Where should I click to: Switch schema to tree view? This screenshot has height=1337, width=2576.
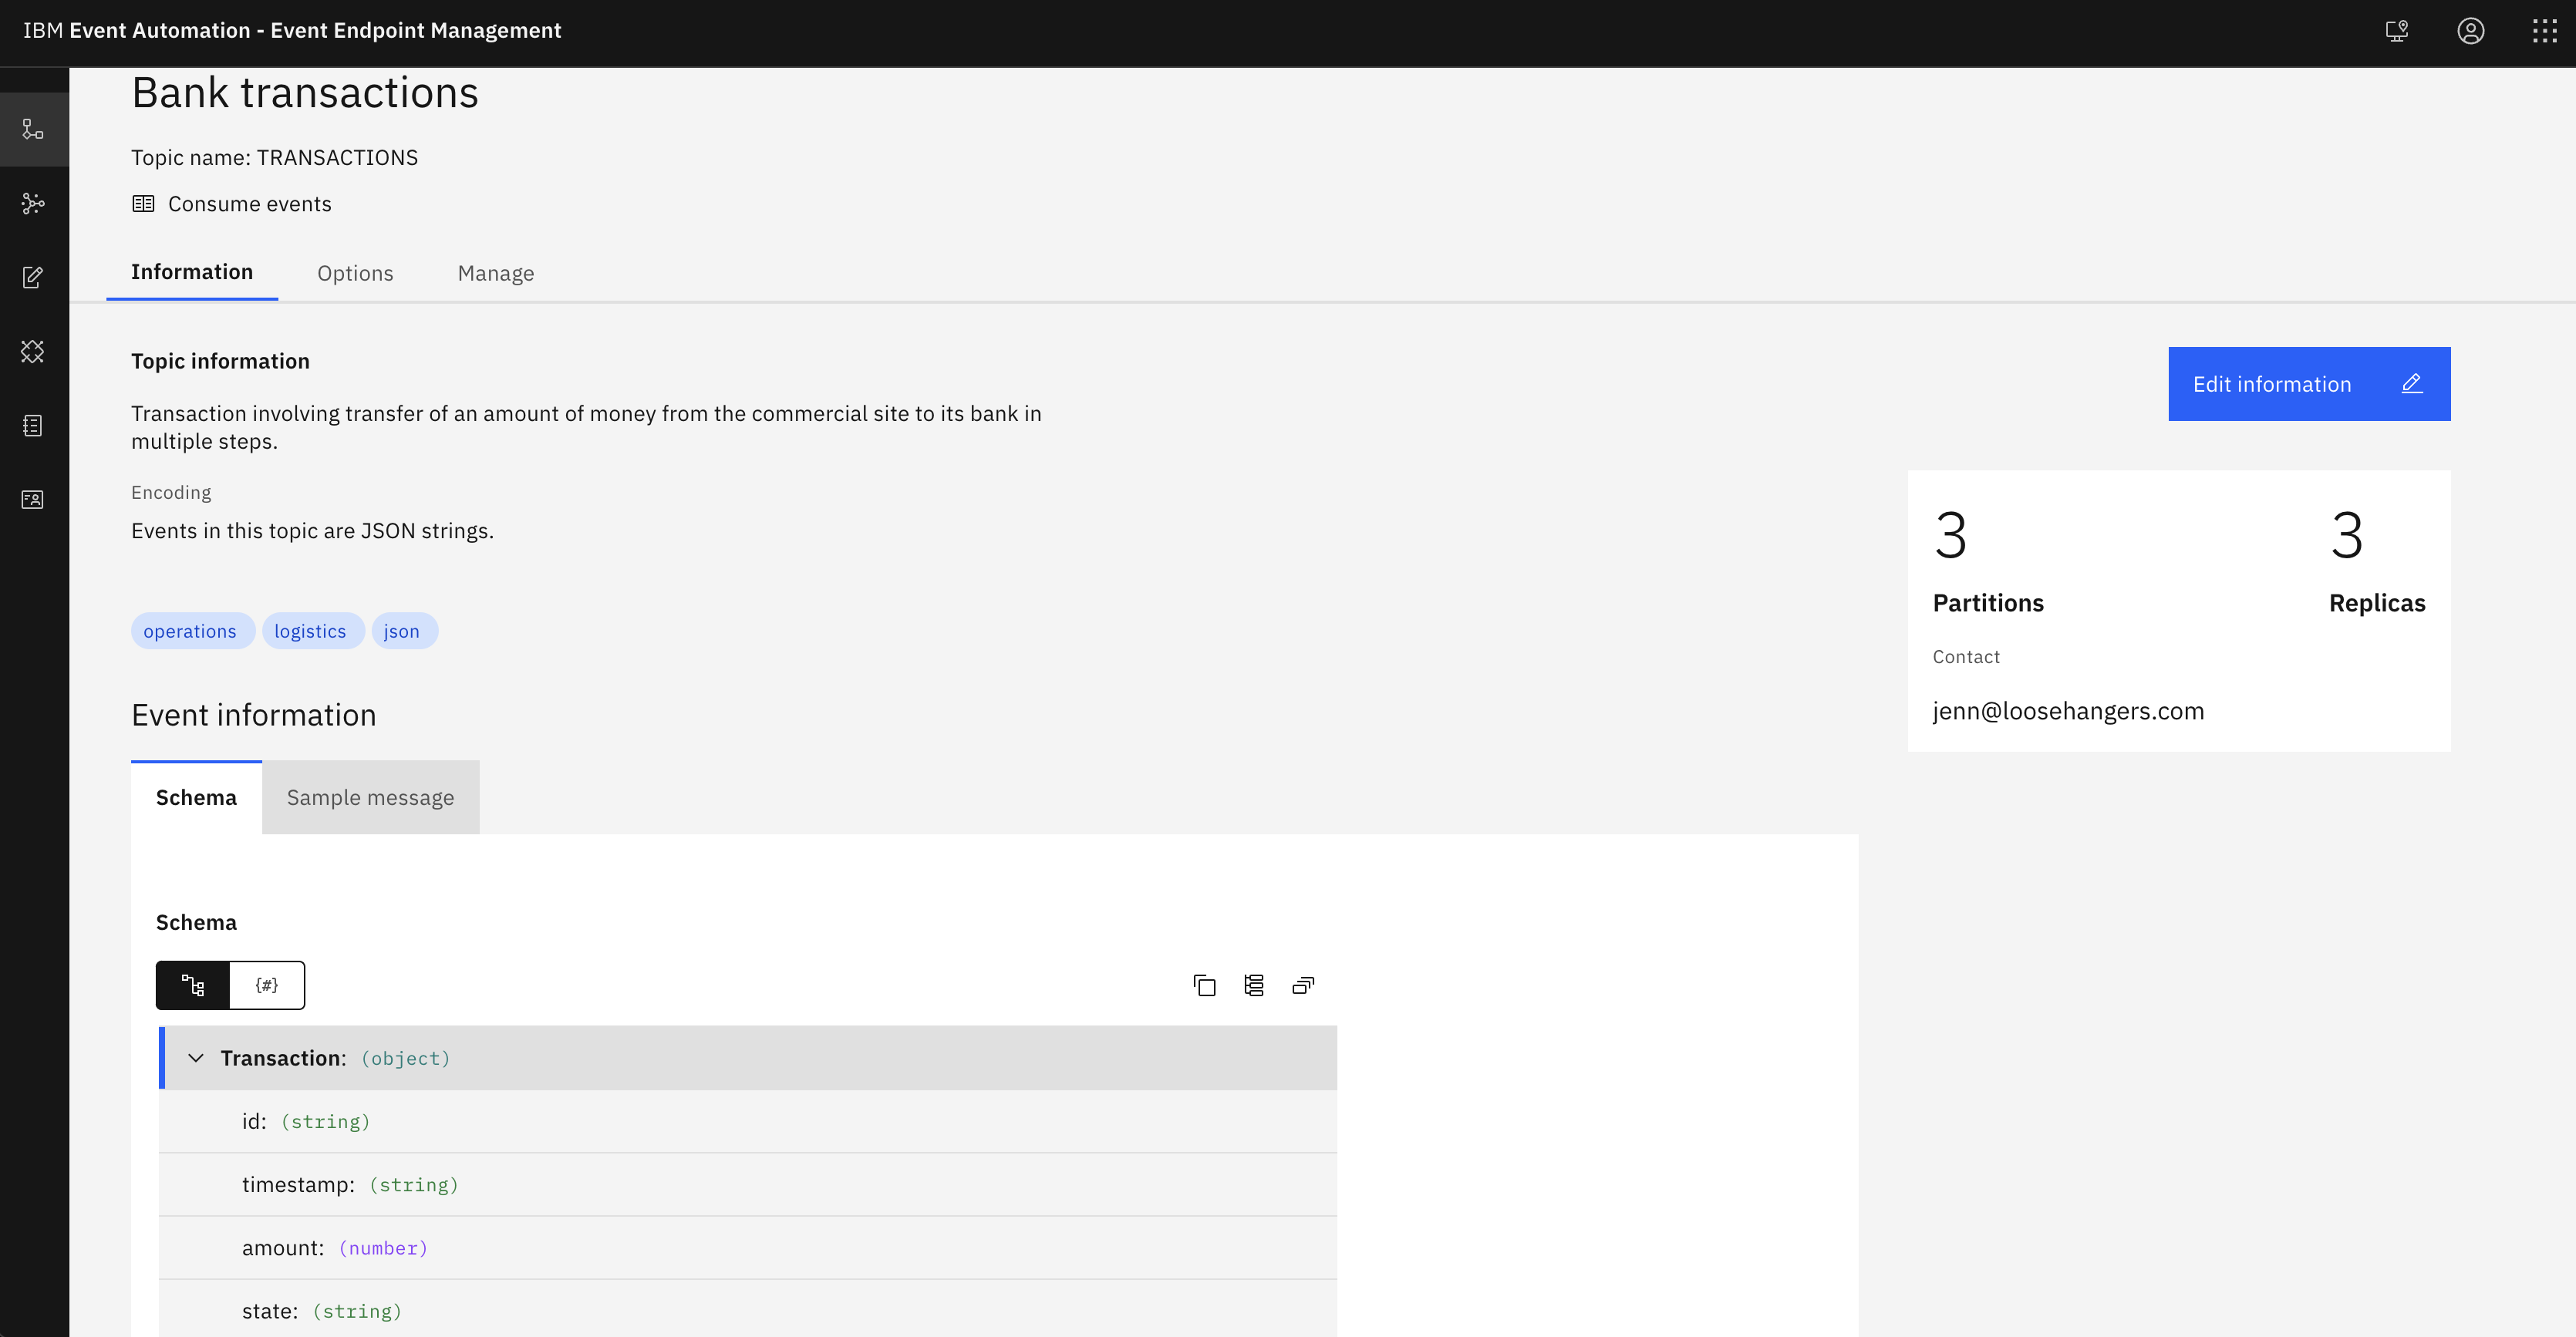tap(193, 985)
